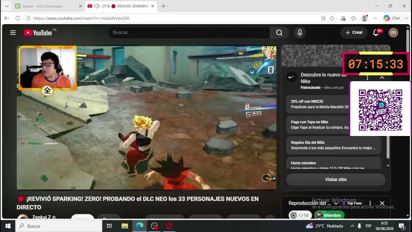Go back with the browser arrow
This screenshot has height=232, width=412.
pos(7,18)
